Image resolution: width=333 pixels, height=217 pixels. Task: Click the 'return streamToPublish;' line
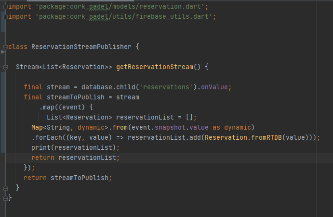(67, 178)
